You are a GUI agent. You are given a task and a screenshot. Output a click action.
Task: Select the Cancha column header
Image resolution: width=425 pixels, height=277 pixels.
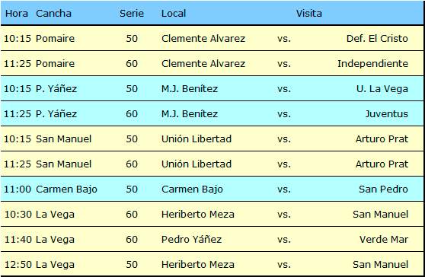point(53,13)
